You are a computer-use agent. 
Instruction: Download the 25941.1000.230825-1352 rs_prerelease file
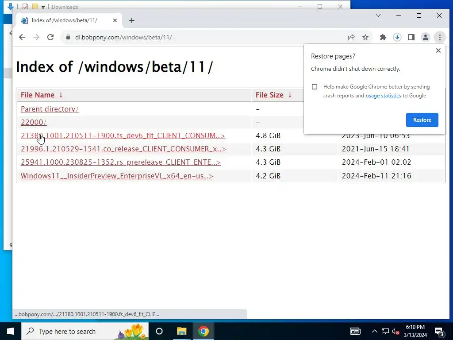coord(121,162)
